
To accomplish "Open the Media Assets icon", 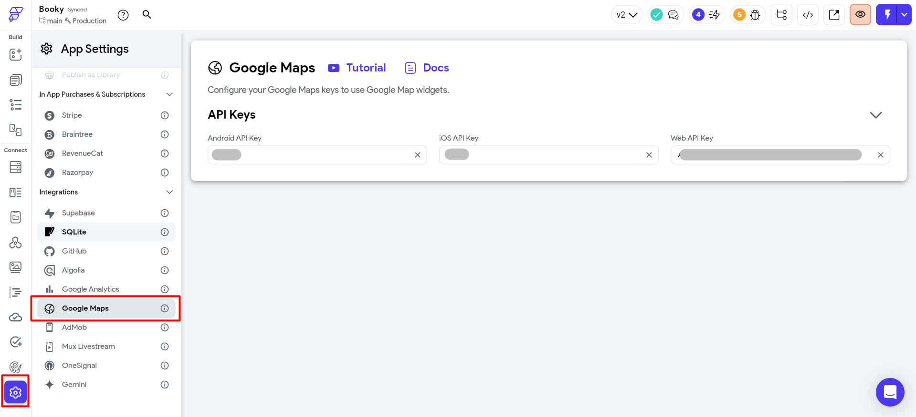I will click(x=16, y=267).
